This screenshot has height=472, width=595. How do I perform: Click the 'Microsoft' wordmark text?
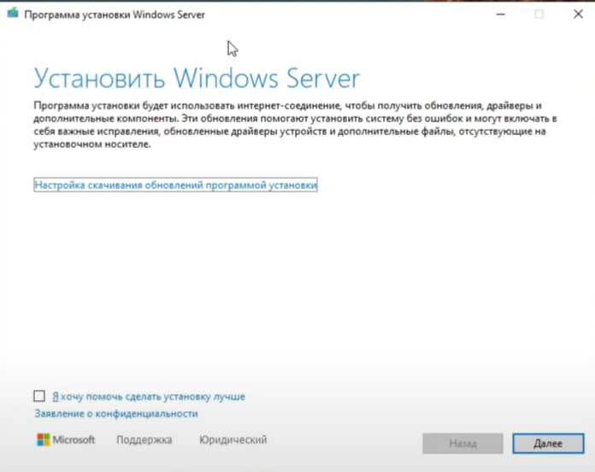[x=74, y=440]
